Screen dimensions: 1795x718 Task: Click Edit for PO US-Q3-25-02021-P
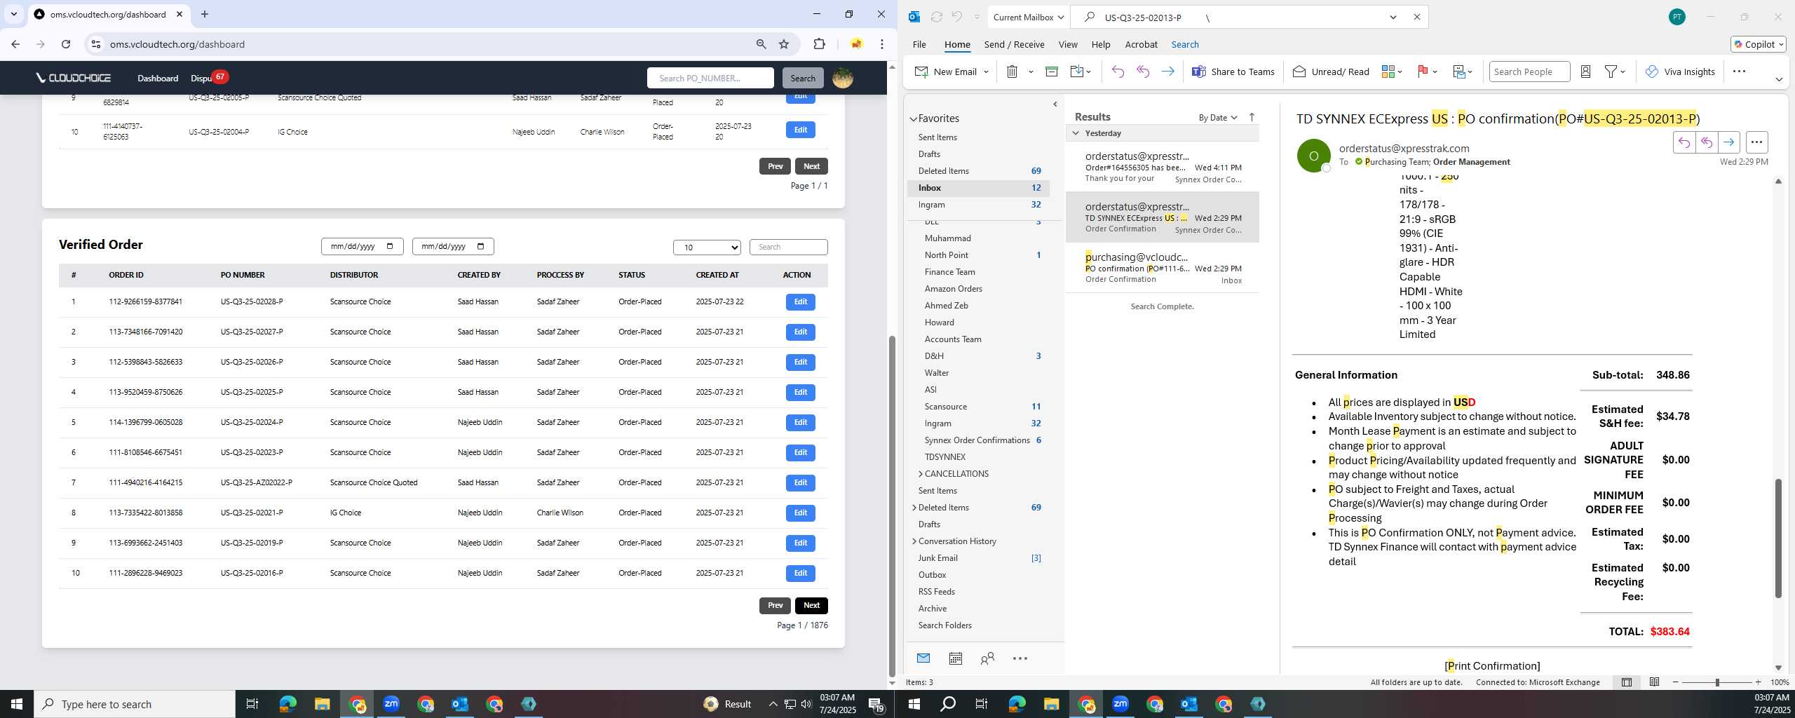(x=800, y=513)
